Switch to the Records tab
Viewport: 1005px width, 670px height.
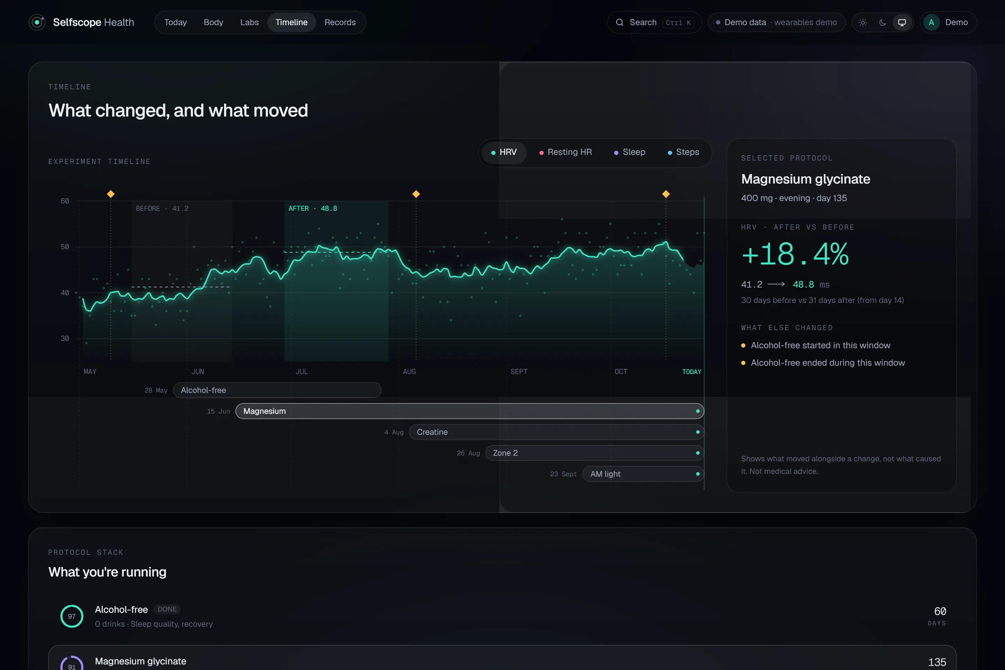(x=340, y=22)
